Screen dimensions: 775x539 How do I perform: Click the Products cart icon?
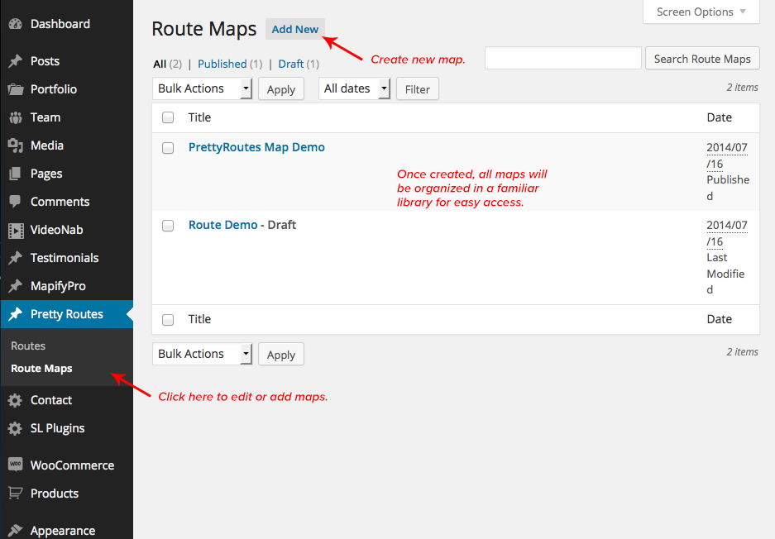click(15, 494)
